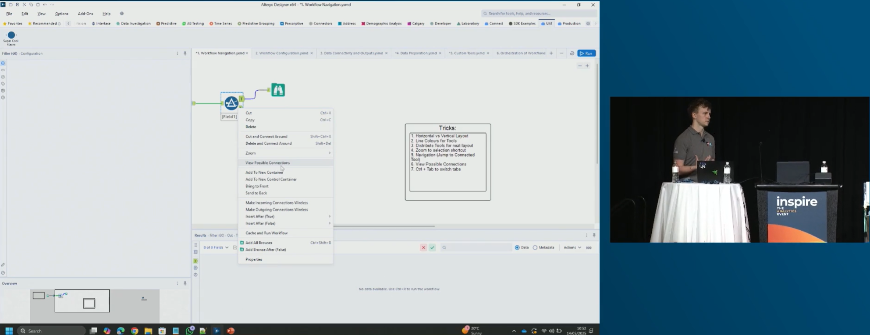The width and height of the screenshot is (870, 335).
Task: Open the Data Investigation tool category
Action: coord(133,24)
